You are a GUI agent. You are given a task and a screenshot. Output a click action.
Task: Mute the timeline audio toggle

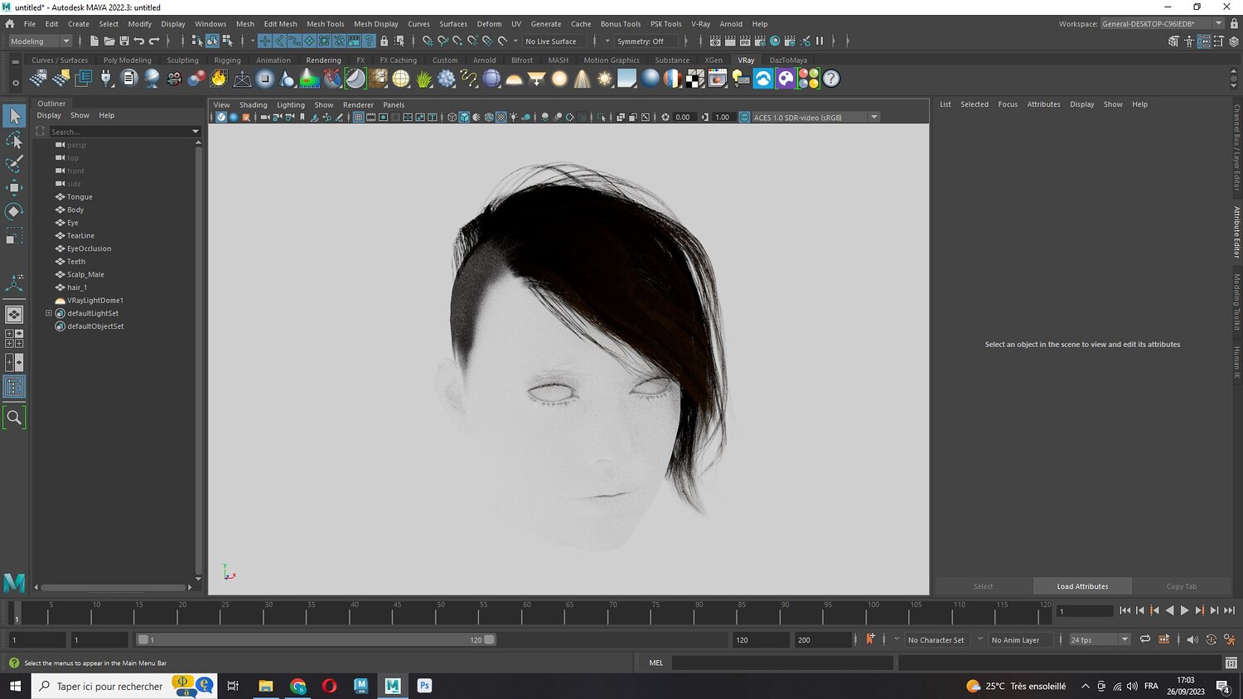point(1192,639)
